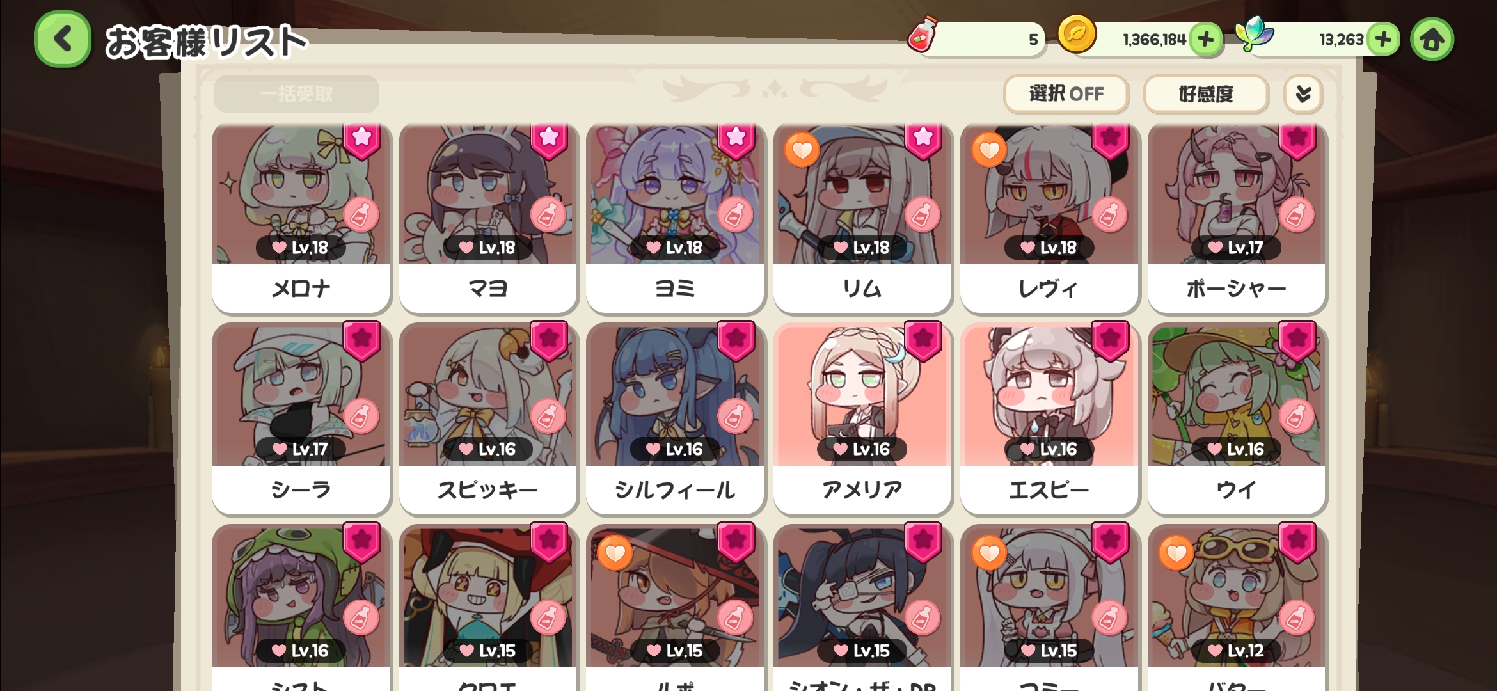The width and height of the screenshot is (1497, 691).
Task: Open customer card for ヨミ
Action: pyautogui.click(x=675, y=218)
